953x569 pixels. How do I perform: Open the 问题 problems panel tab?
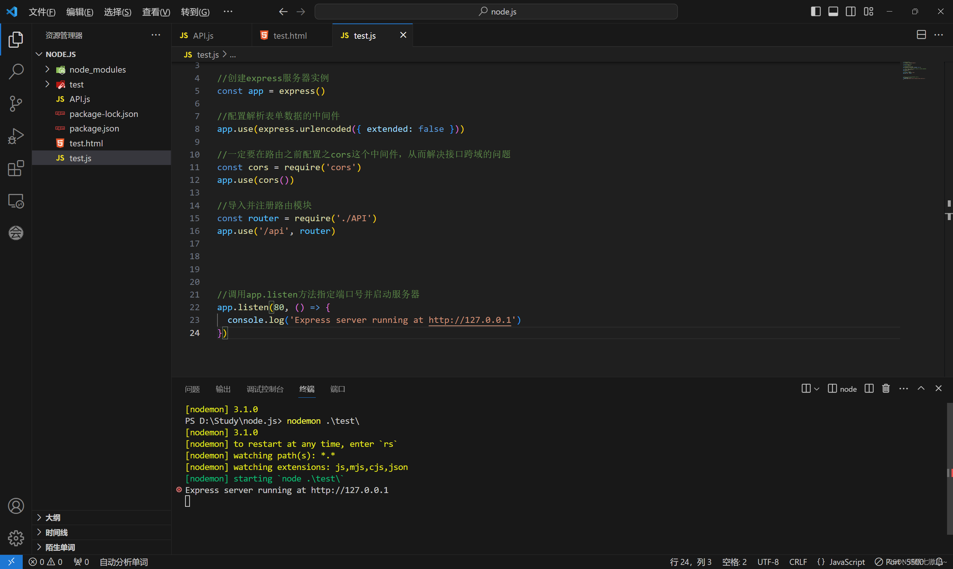pyautogui.click(x=192, y=389)
